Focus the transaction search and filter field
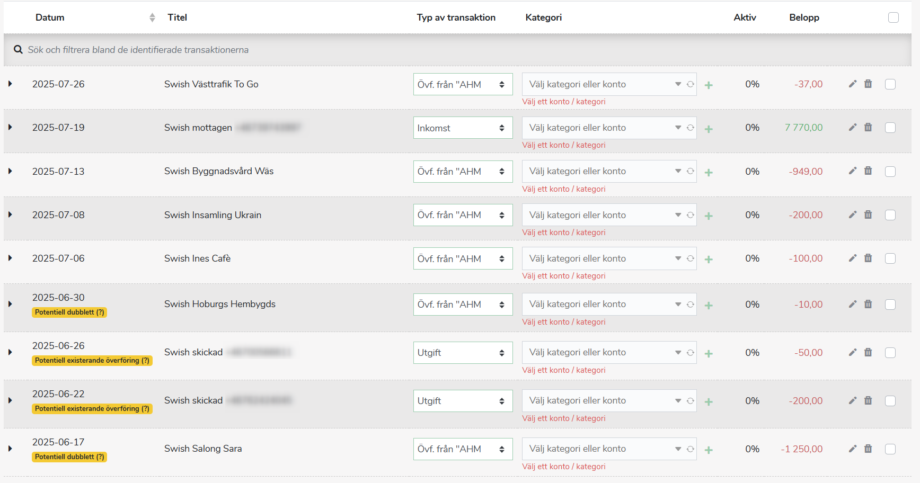The height and width of the screenshot is (483, 920). (318, 50)
